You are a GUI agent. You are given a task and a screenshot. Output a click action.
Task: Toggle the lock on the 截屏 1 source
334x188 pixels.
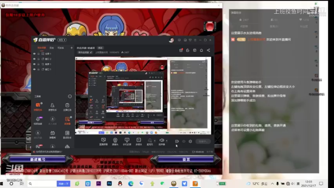click(x=38, y=64)
